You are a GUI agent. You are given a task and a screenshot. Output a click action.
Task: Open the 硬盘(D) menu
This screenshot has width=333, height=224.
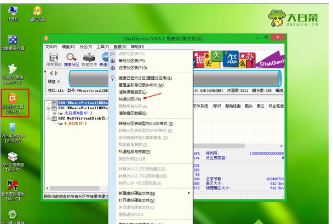(x=68, y=46)
